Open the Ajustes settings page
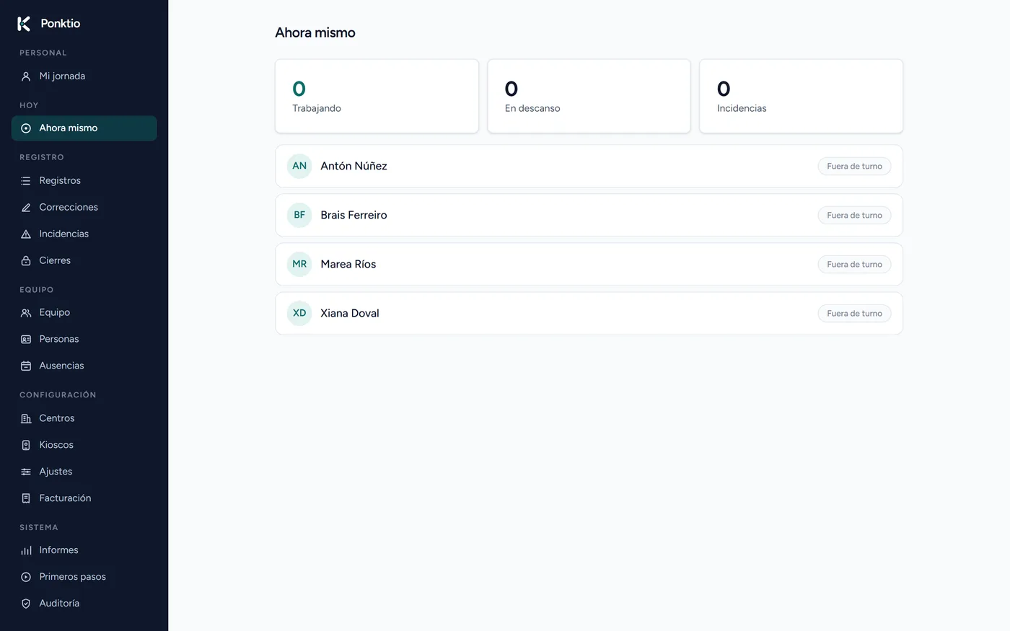 84,472
